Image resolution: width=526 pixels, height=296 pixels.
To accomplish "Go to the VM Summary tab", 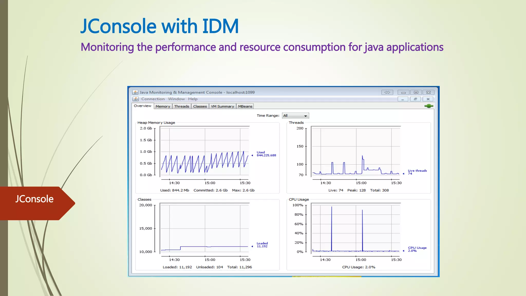I will pos(222,106).
